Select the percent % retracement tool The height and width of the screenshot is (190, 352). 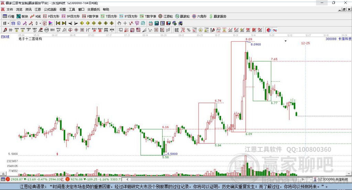point(189,30)
